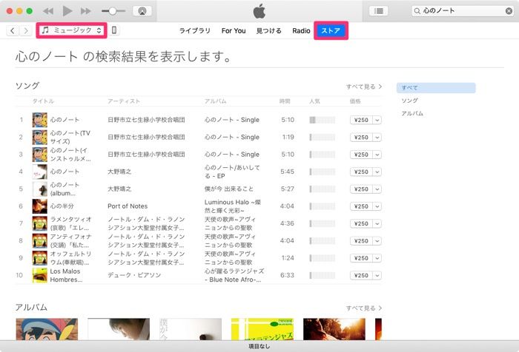Click album Luminous Halo for song 6
Screen dimensions: 519x352
[233, 206]
